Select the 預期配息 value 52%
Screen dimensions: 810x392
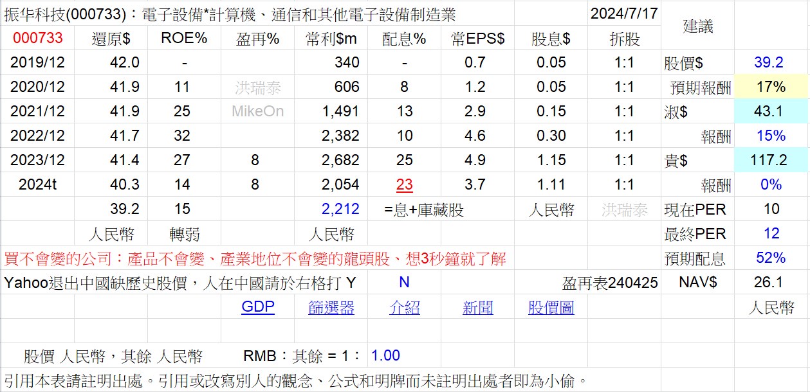coord(771,258)
